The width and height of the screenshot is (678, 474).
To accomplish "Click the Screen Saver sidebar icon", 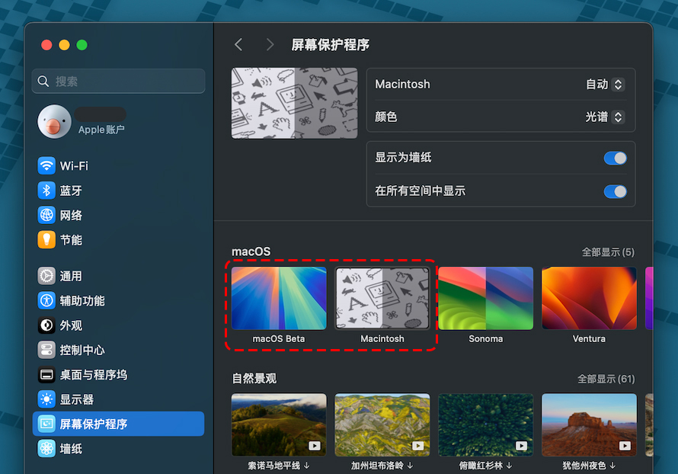I will point(46,424).
